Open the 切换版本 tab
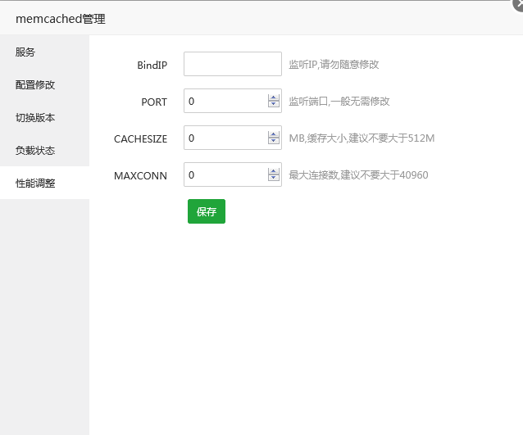Image resolution: width=523 pixels, height=435 pixels. click(45, 117)
